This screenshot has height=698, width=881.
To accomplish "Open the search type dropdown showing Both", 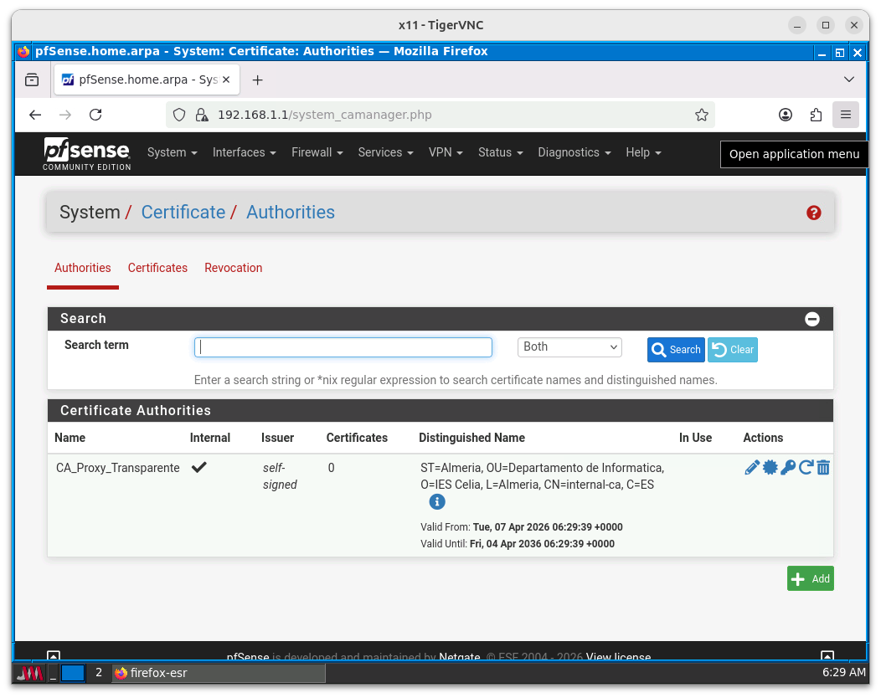I will 569,346.
